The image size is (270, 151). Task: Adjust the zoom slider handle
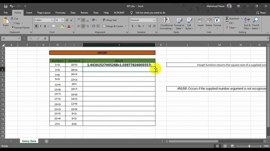(x=249, y=146)
